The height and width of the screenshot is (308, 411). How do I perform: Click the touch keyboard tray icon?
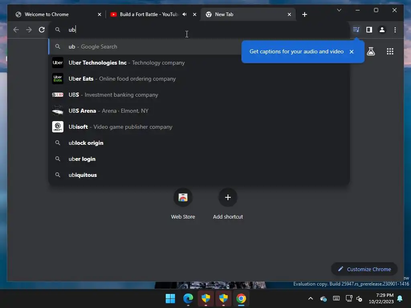tap(336, 298)
